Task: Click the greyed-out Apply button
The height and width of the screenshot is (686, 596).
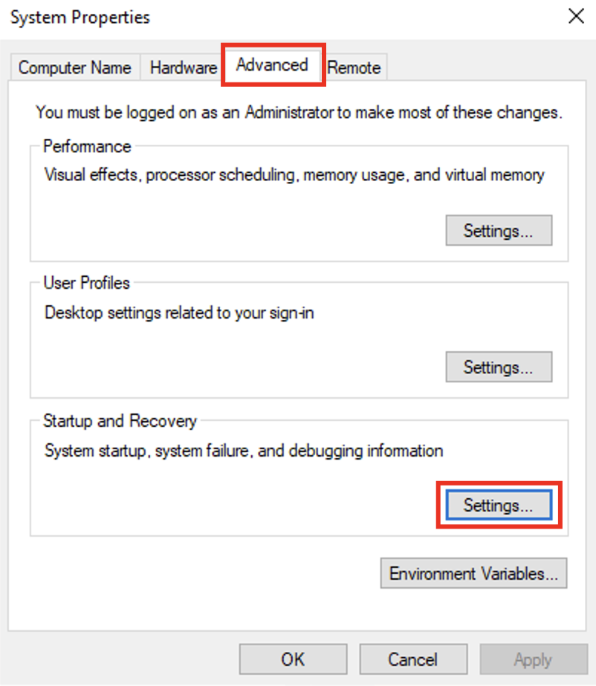Action: pos(533,659)
